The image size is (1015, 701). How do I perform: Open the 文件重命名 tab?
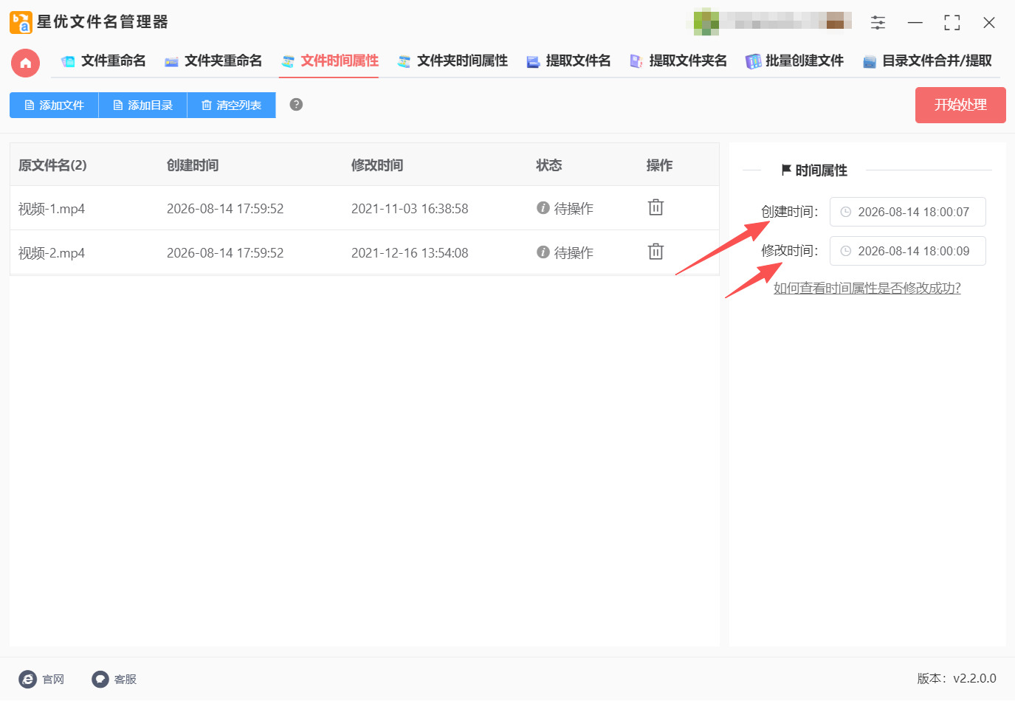point(104,61)
